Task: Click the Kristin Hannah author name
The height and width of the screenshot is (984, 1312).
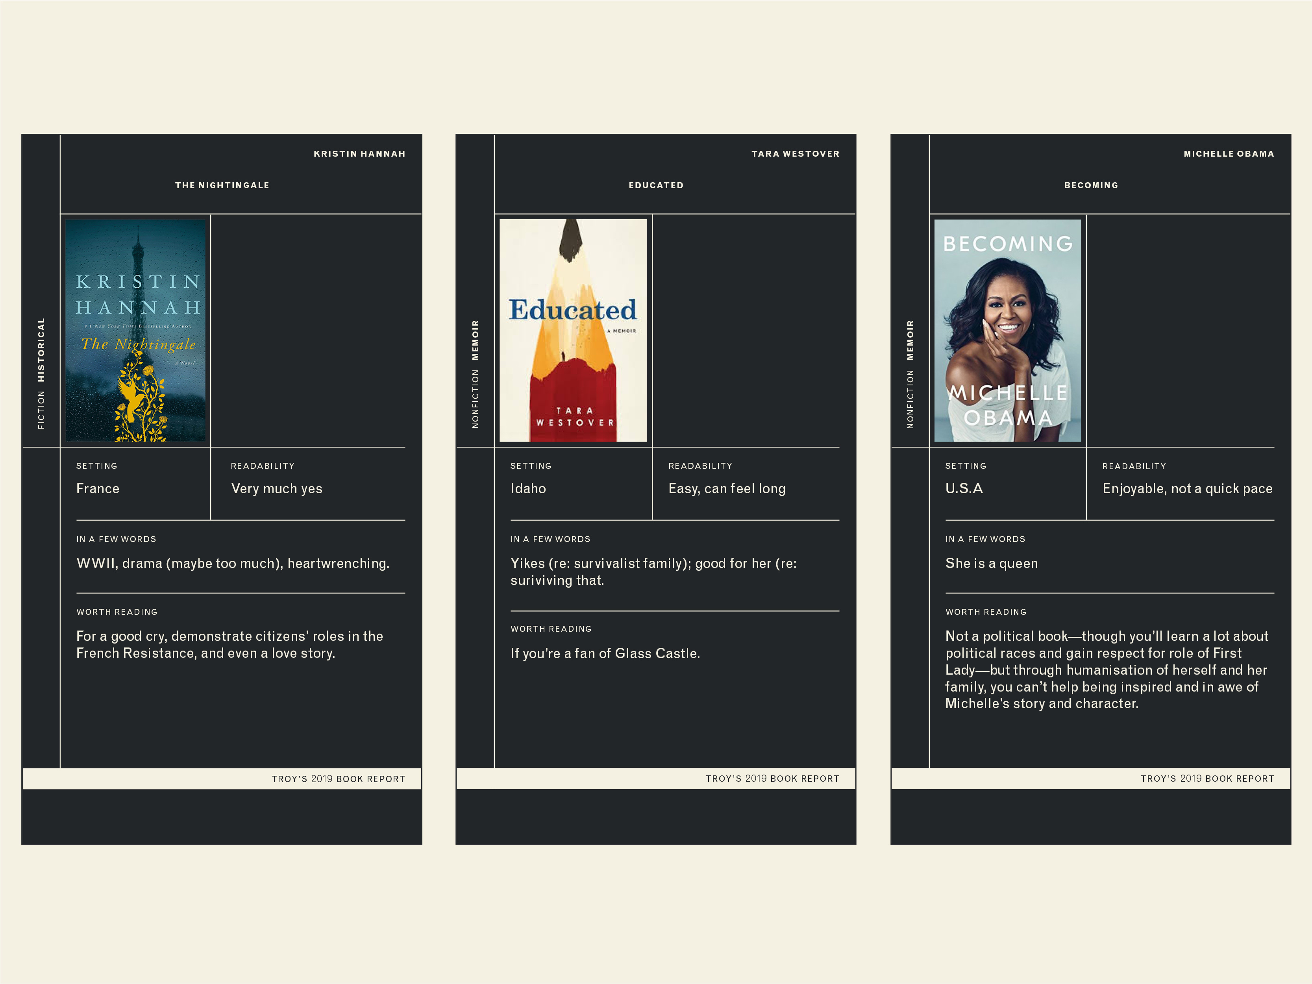Action: 359,154
